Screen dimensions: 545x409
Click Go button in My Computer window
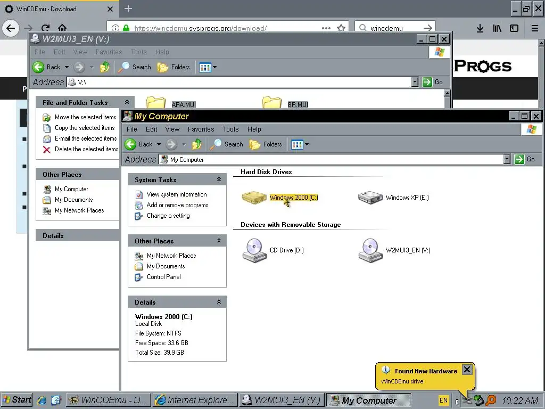pyautogui.click(x=525, y=159)
